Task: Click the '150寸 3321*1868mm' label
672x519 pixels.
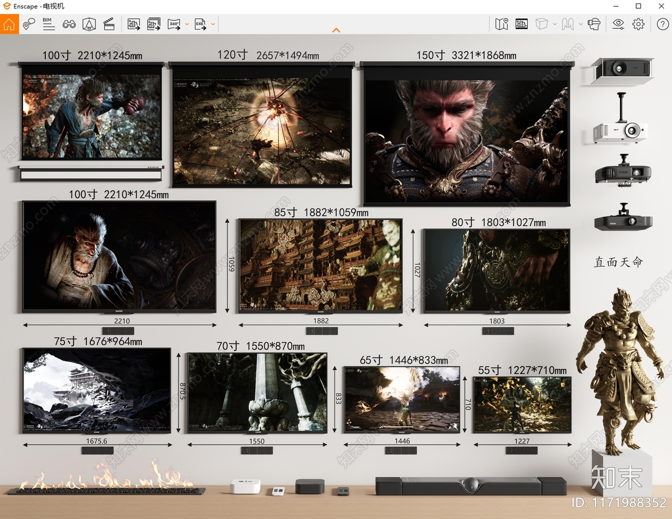Action: tap(466, 55)
